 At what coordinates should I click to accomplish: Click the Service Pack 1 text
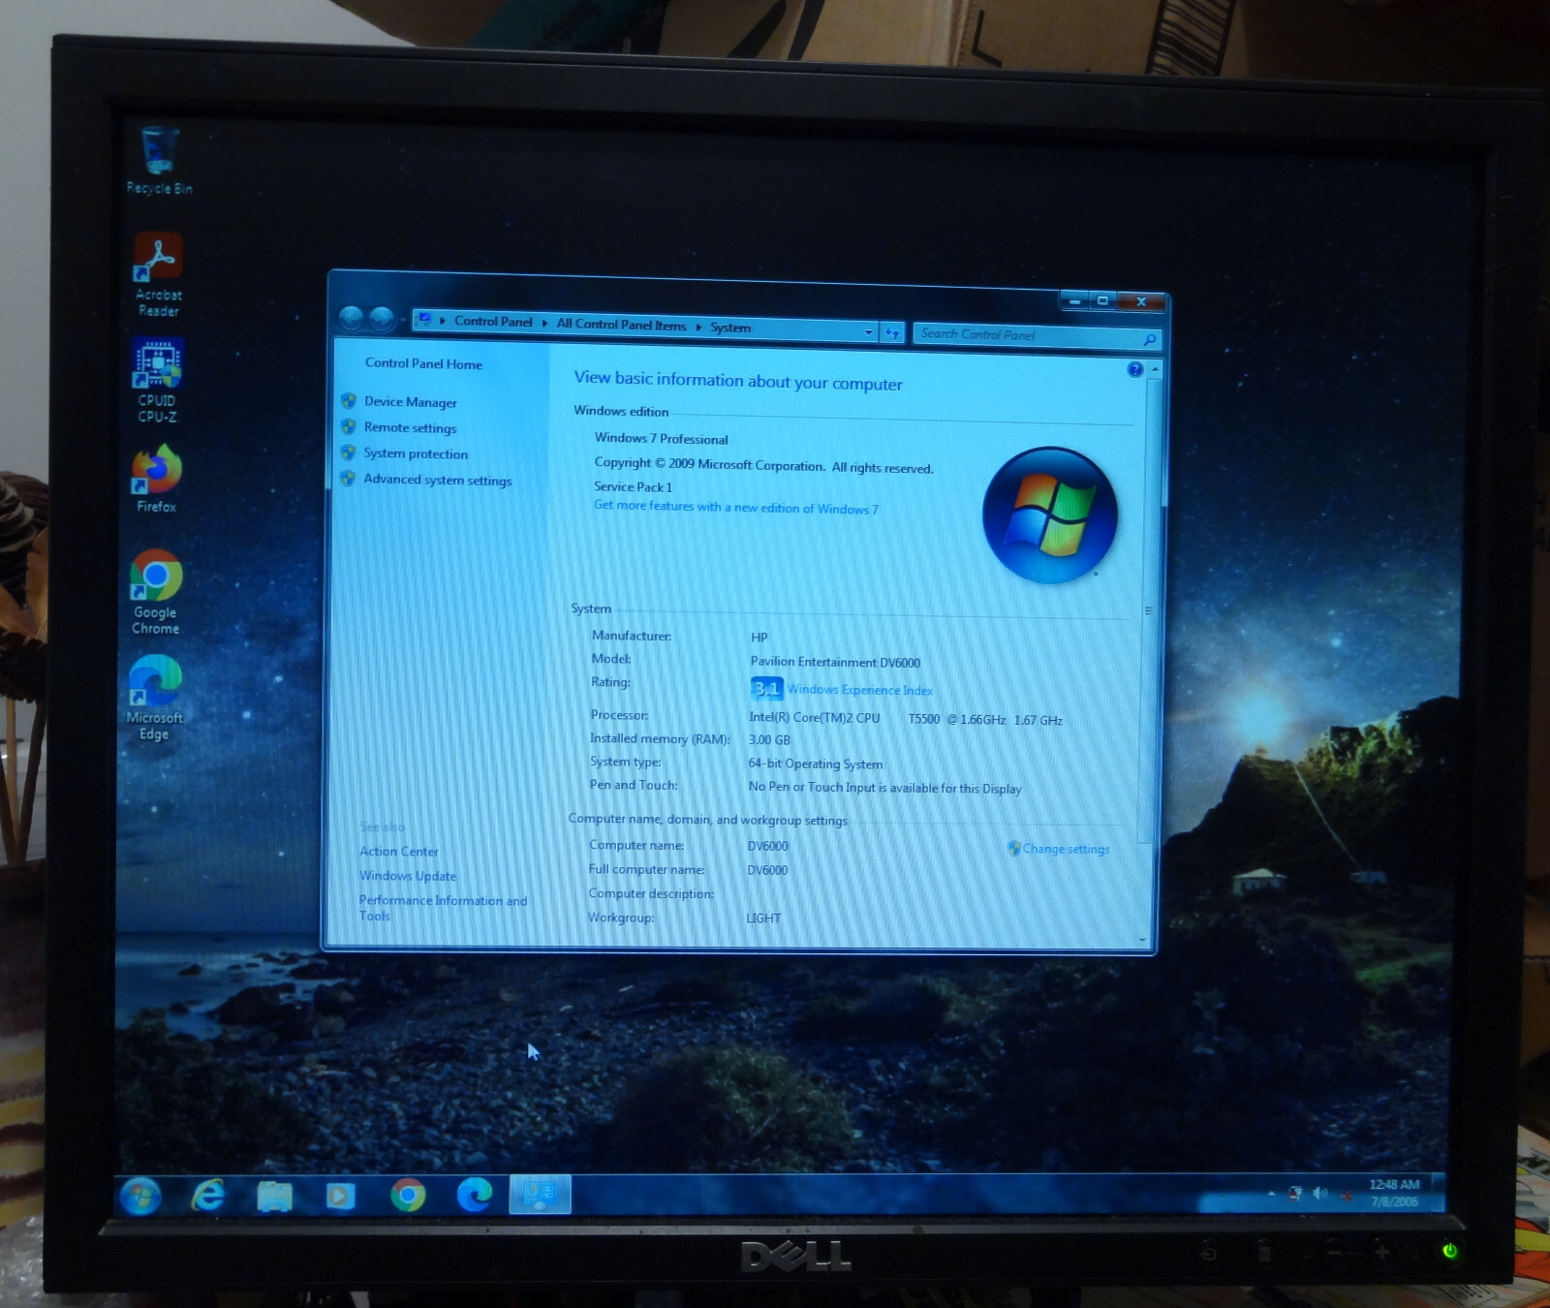[633, 487]
